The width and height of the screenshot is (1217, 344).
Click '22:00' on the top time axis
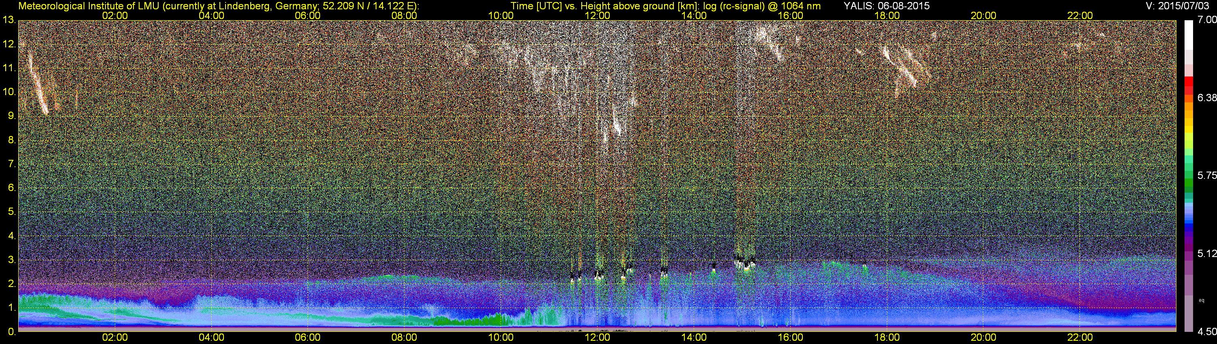pos(1080,15)
